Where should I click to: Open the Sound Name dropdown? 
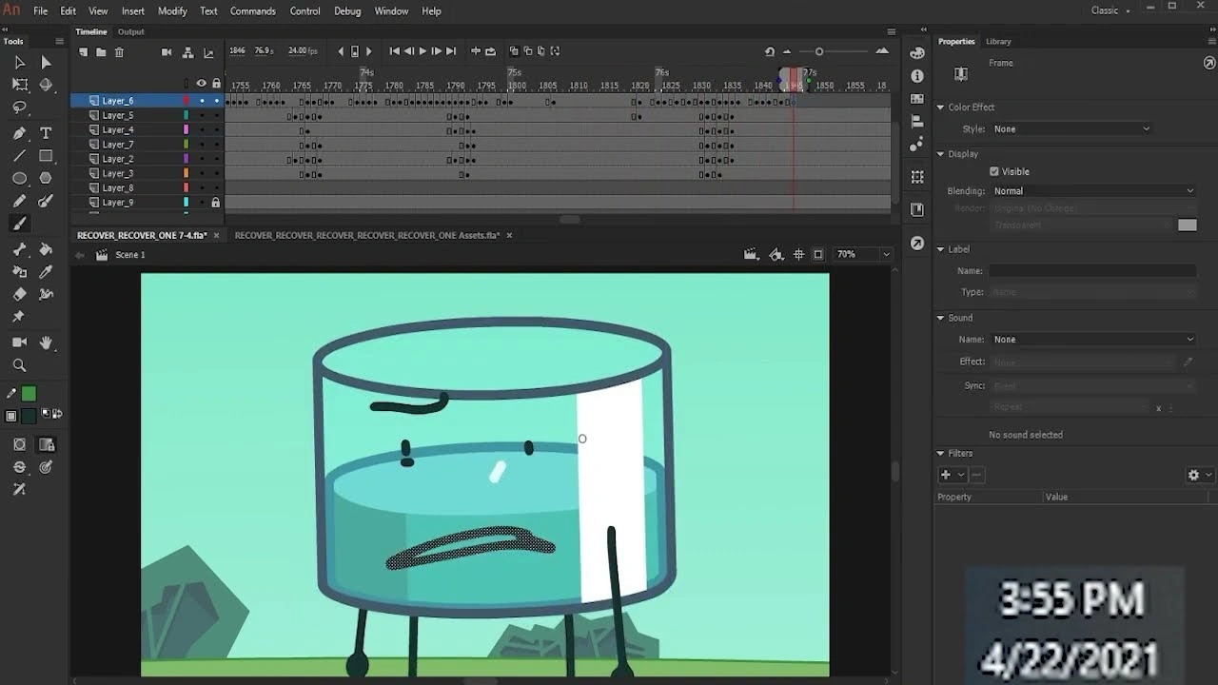click(1093, 340)
